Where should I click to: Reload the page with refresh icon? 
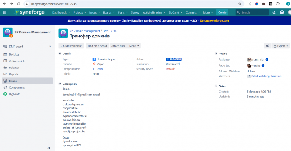[18, 4]
